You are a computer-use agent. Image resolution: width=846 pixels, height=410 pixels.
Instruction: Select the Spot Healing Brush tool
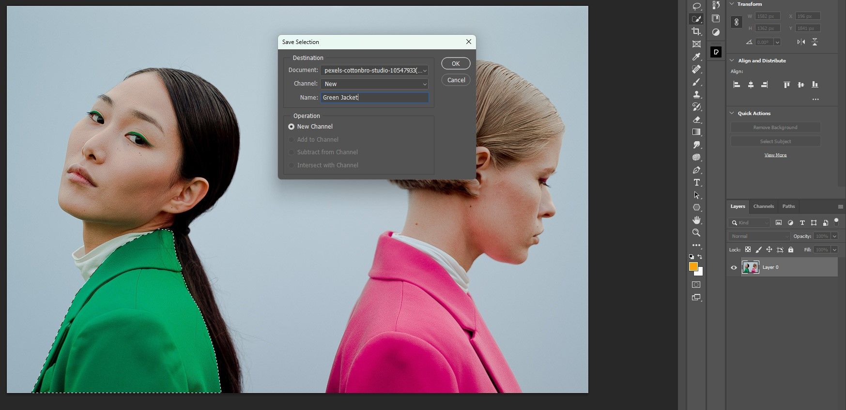point(696,69)
